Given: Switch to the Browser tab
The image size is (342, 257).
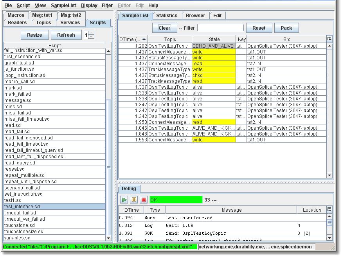Looking at the screenshot, I should (195, 16).
